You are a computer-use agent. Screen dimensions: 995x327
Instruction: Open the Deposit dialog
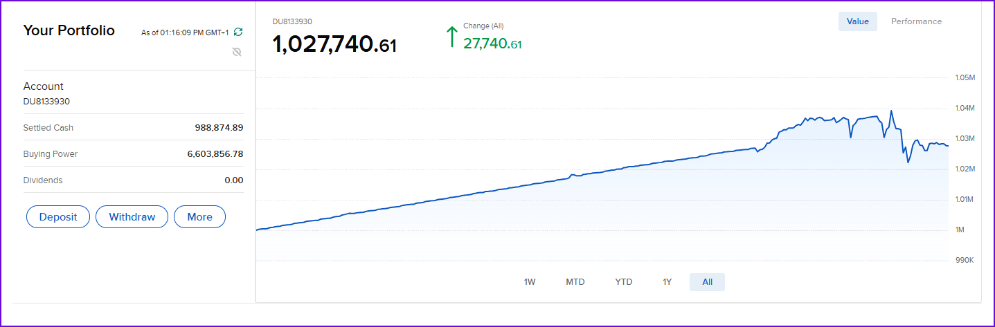58,217
